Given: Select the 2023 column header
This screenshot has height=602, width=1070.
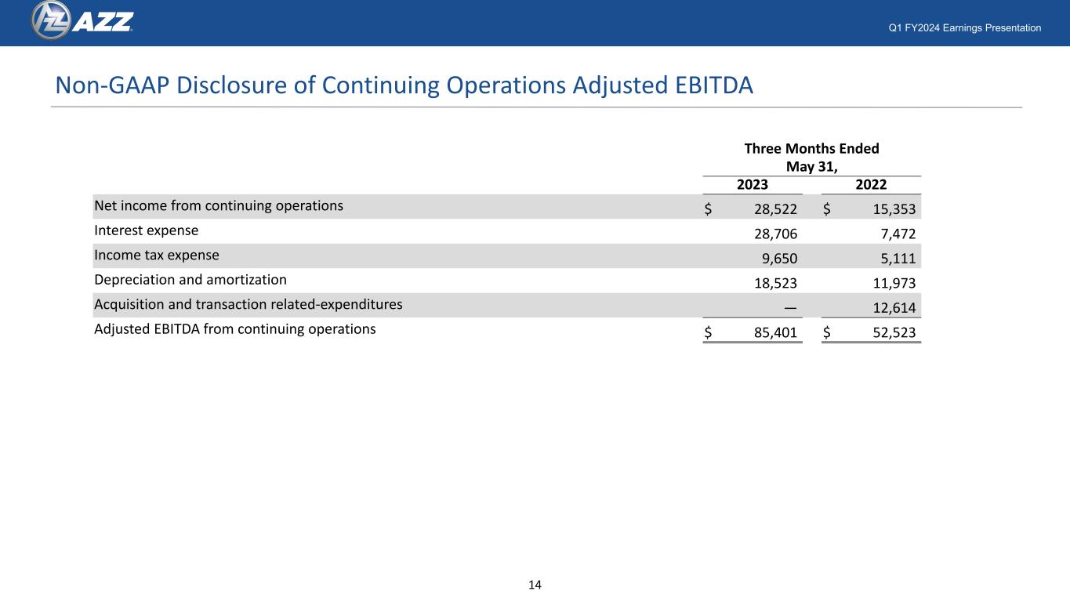Looking at the screenshot, I should (x=752, y=184).
